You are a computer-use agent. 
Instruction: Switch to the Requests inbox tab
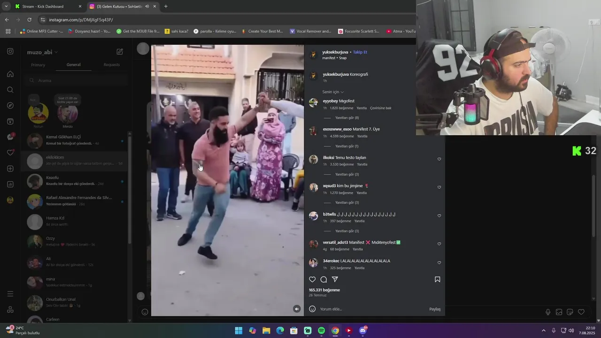click(112, 65)
